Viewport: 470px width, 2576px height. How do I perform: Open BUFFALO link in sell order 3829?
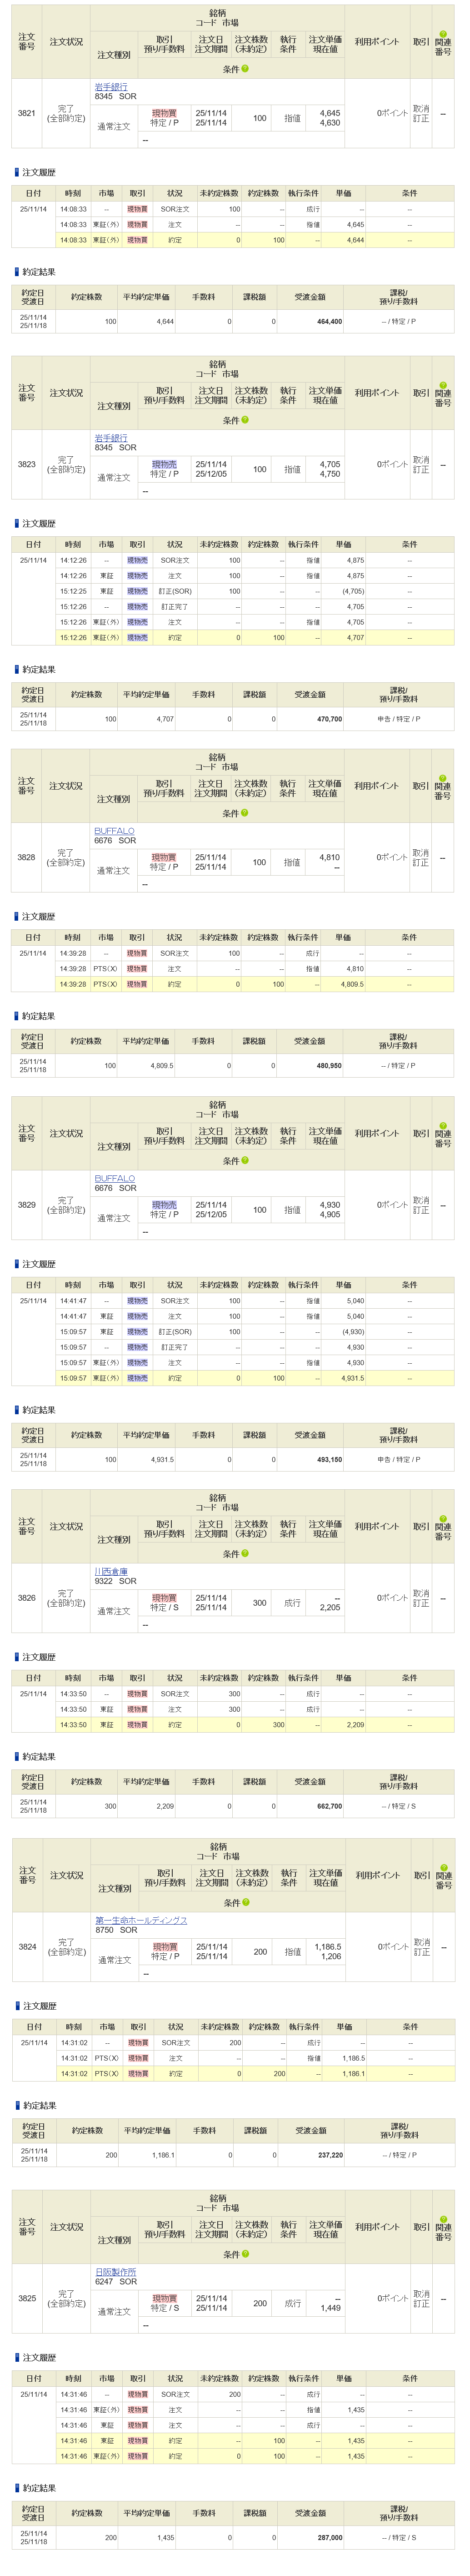pos(114,1179)
